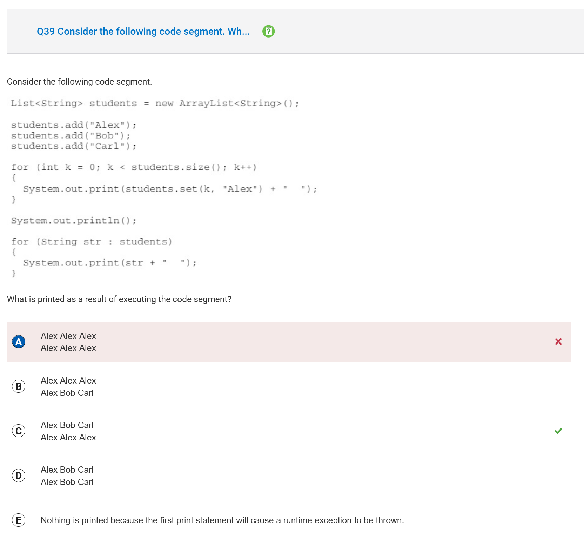This screenshot has height=539, width=584.
Task: Click 'Consider the following code segment.' text
Action: [x=80, y=82]
